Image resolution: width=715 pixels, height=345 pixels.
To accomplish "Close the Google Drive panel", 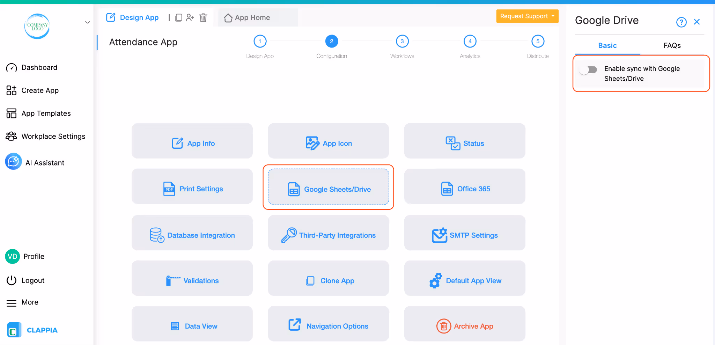I will point(697,22).
